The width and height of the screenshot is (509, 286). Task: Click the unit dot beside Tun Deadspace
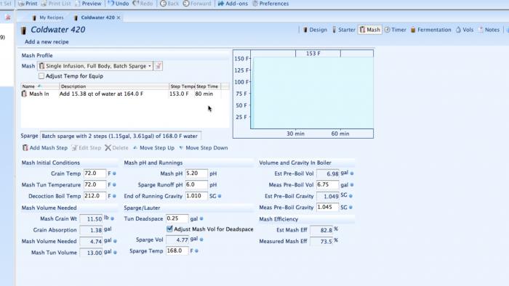click(201, 219)
